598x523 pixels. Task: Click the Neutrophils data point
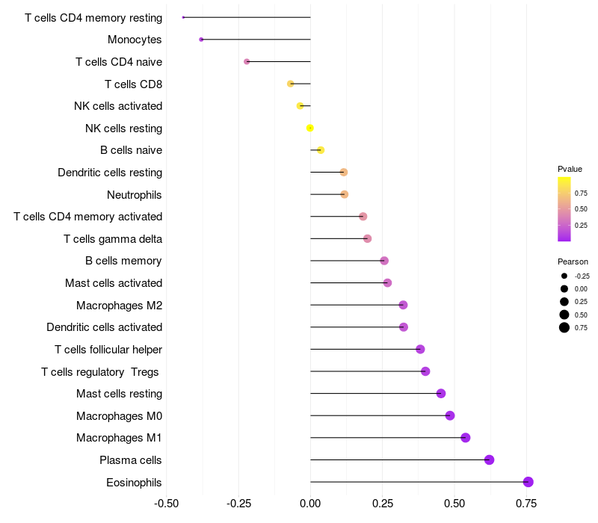[345, 194]
